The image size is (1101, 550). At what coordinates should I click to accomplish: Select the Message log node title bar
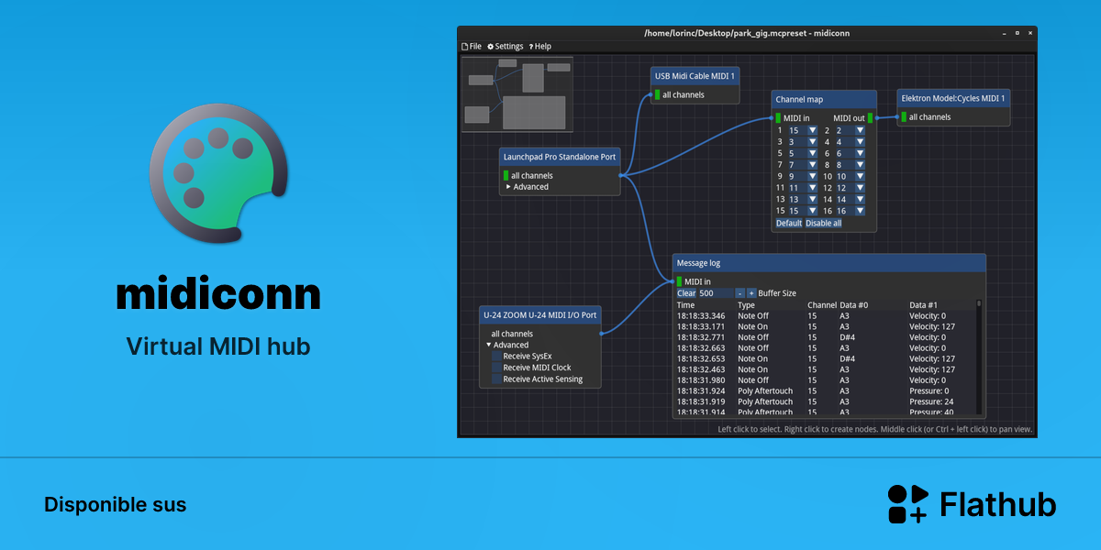tap(829, 263)
